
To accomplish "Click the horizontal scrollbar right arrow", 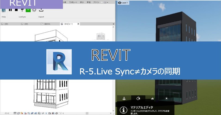I will click(111, 113).
